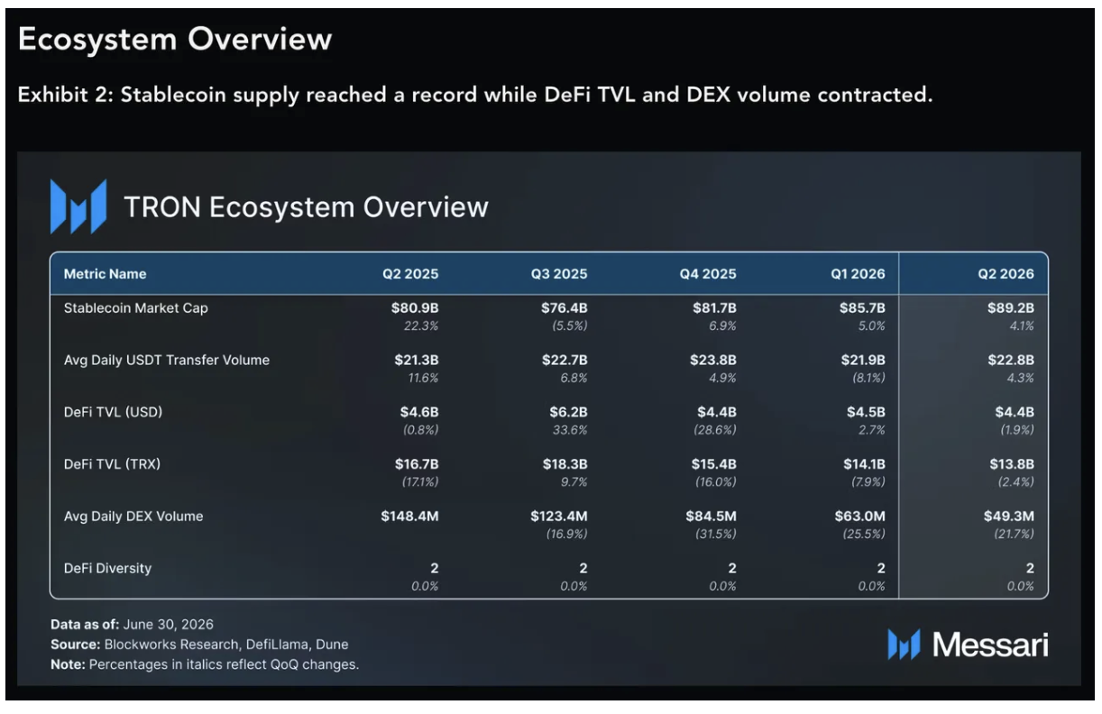Select the highlighted Q2 2026 column header
This screenshot has height=714, width=1102.
[1006, 274]
